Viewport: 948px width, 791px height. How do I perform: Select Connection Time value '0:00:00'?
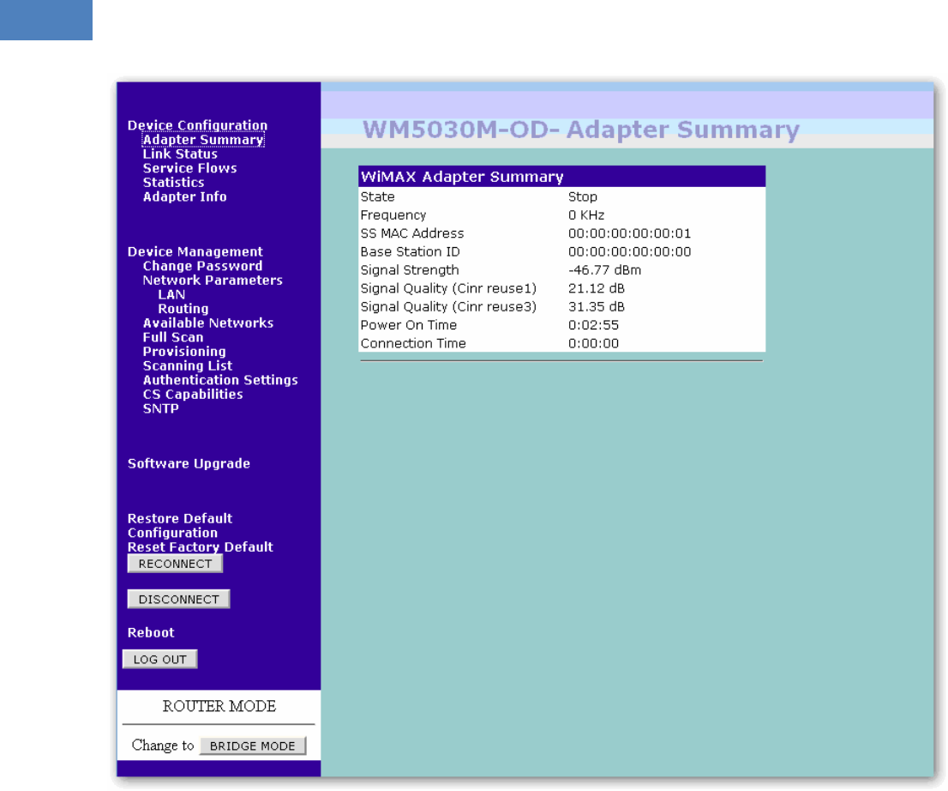point(593,344)
